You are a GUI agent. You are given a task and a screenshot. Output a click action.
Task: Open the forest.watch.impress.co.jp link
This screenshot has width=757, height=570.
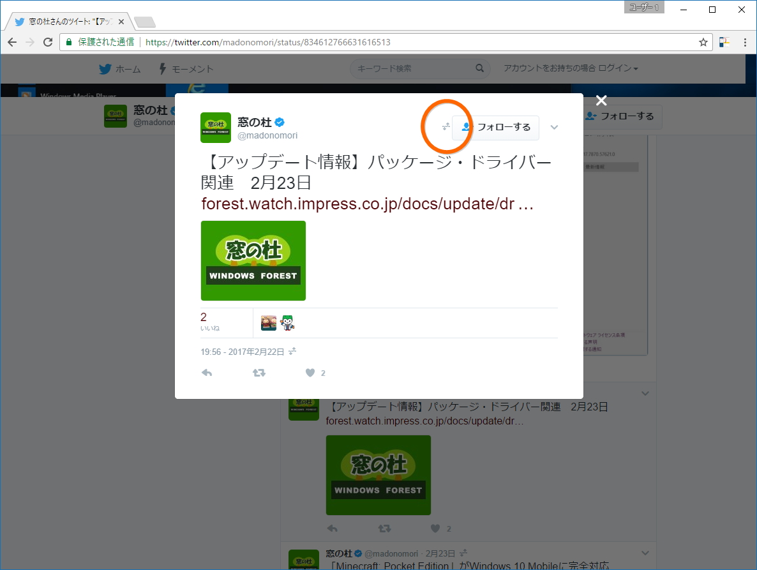point(366,204)
